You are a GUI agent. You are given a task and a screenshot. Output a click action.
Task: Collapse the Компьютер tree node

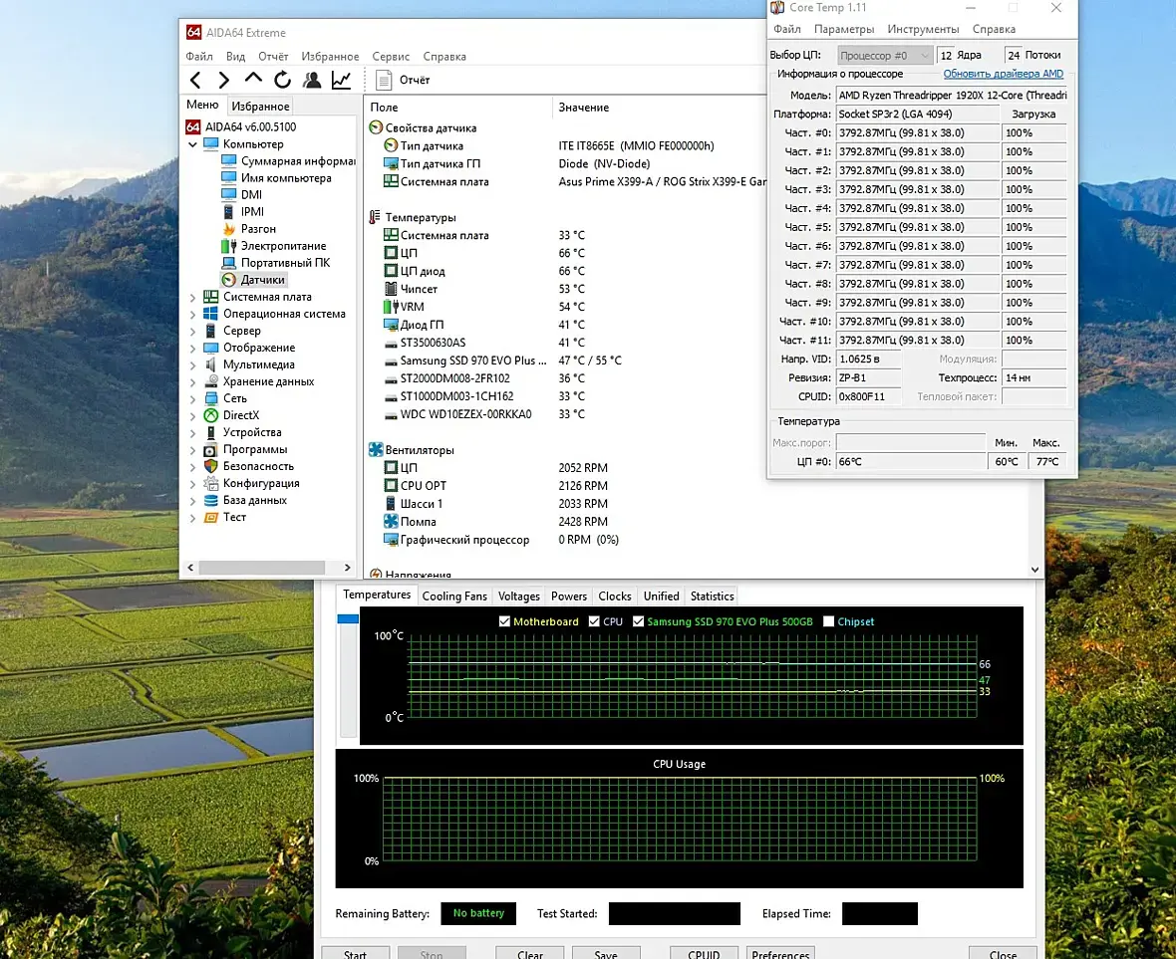point(193,144)
